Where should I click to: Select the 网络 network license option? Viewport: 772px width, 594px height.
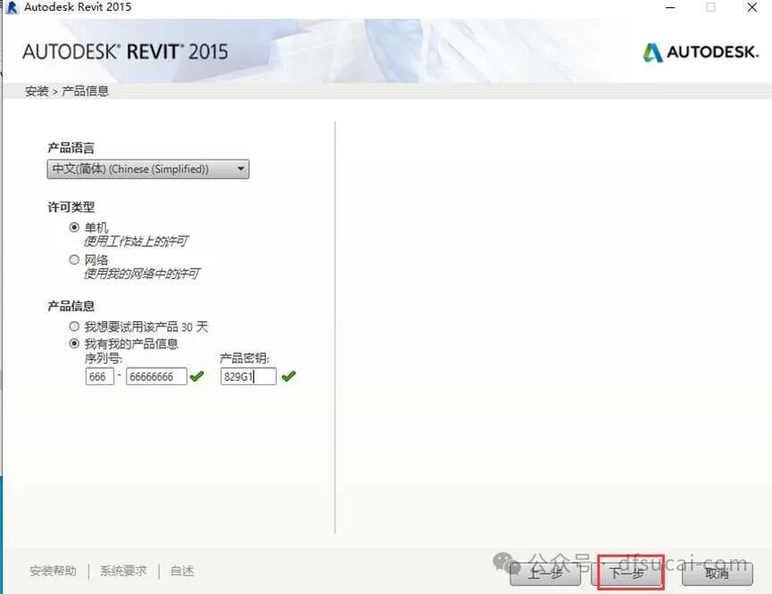coord(74,260)
